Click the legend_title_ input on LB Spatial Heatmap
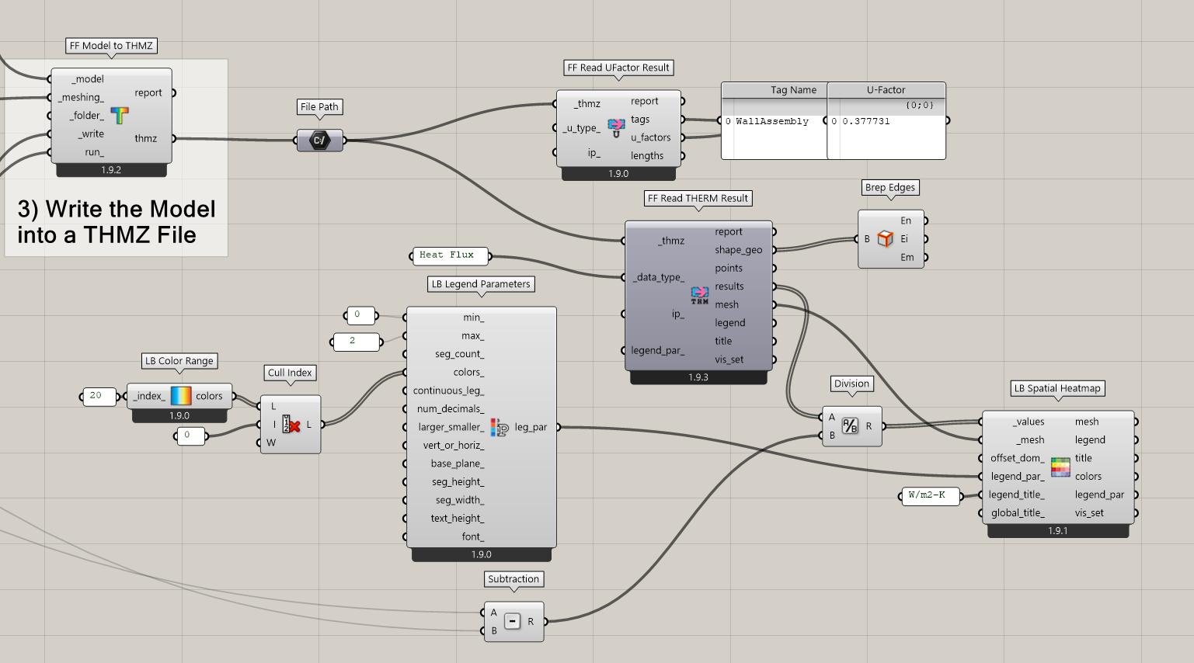The image size is (1194, 663). [x=1016, y=495]
